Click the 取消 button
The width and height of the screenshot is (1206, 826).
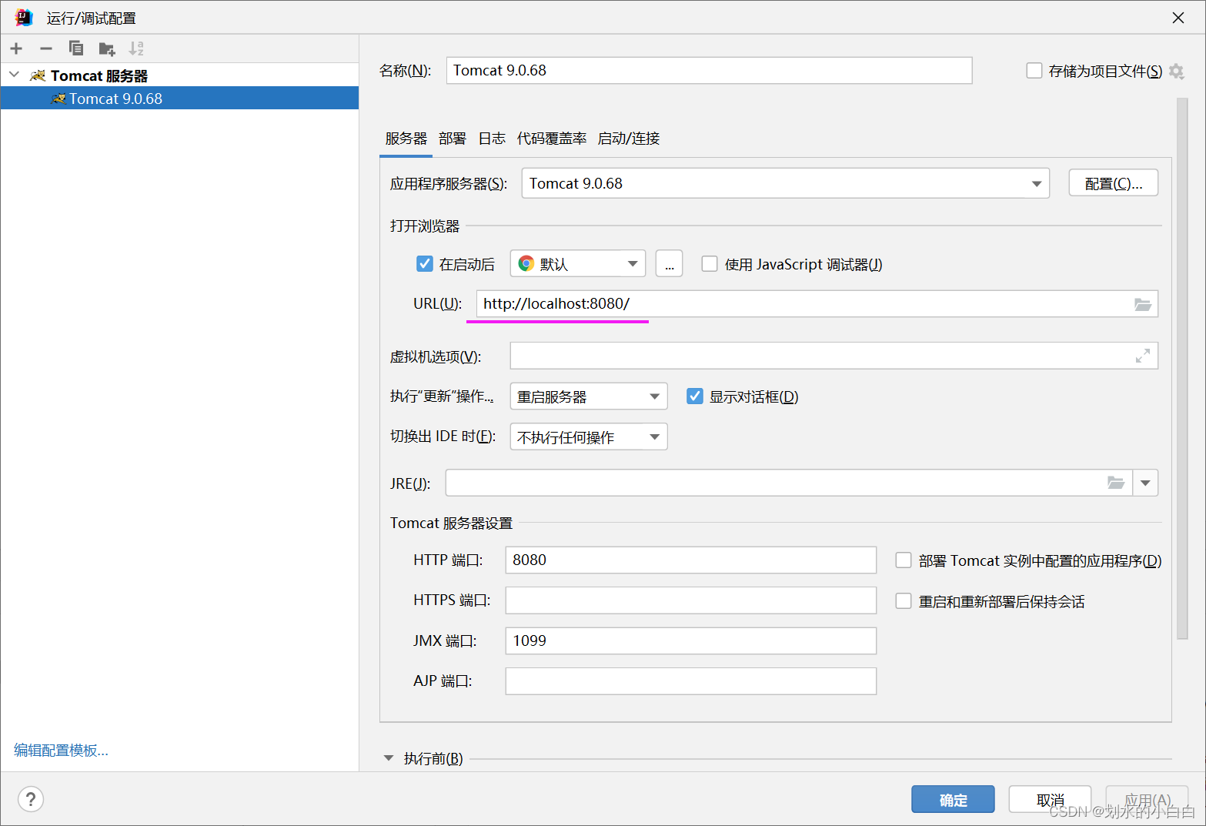(1050, 800)
